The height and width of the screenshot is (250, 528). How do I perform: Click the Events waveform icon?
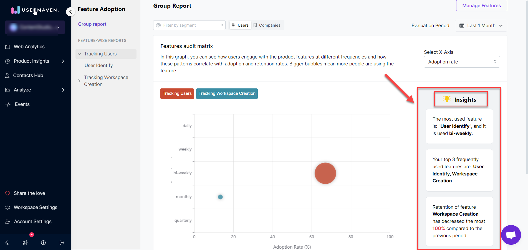pyautogui.click(x=8, y=104)
